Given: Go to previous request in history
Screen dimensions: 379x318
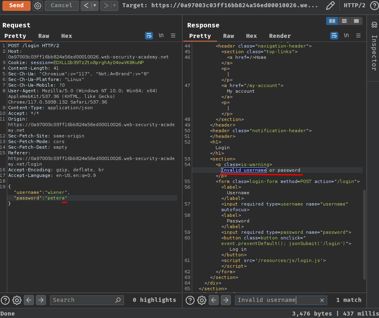Looking at the screenshot, I should point(86,6).
